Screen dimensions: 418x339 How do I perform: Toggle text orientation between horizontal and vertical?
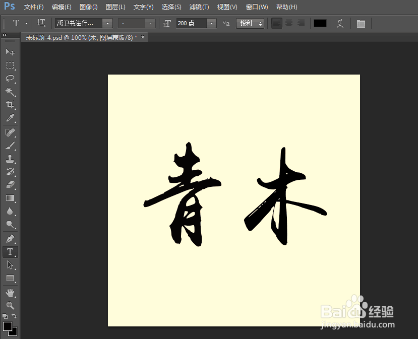(41, 23)
